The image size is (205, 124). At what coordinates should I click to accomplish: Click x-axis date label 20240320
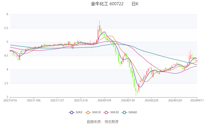(x=175, y=100)
